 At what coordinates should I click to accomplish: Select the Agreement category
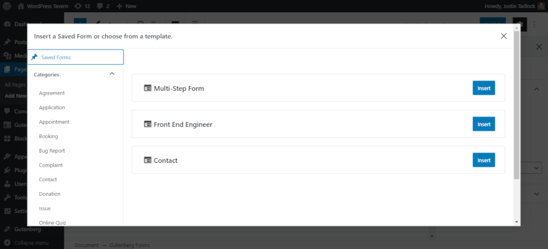coord(52,93)
